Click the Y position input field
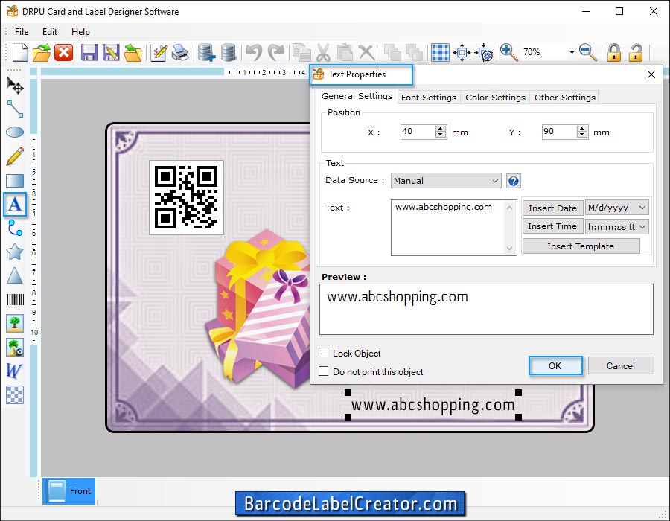 559,132
